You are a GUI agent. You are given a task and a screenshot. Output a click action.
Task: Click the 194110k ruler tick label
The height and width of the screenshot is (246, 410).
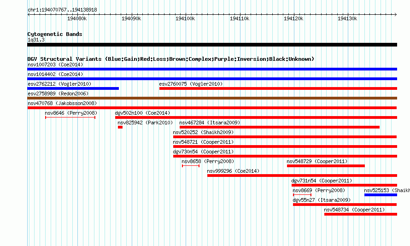[240, 18]
